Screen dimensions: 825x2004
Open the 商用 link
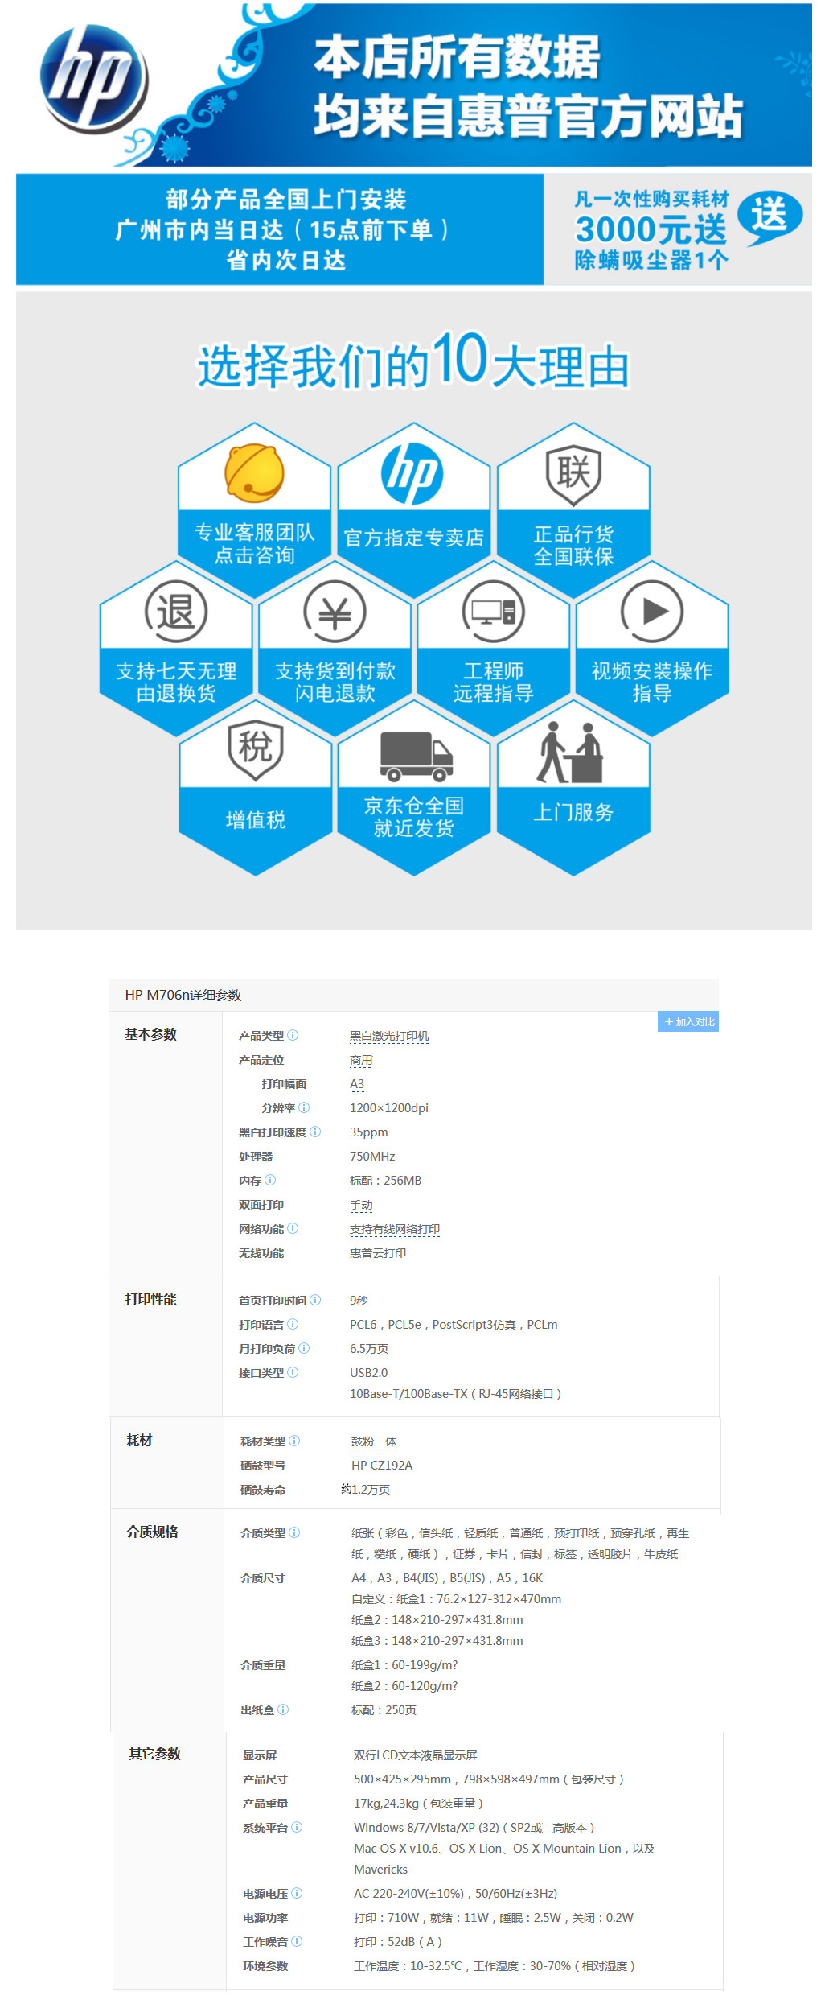pyautogui.click(x=361, y=1060)
